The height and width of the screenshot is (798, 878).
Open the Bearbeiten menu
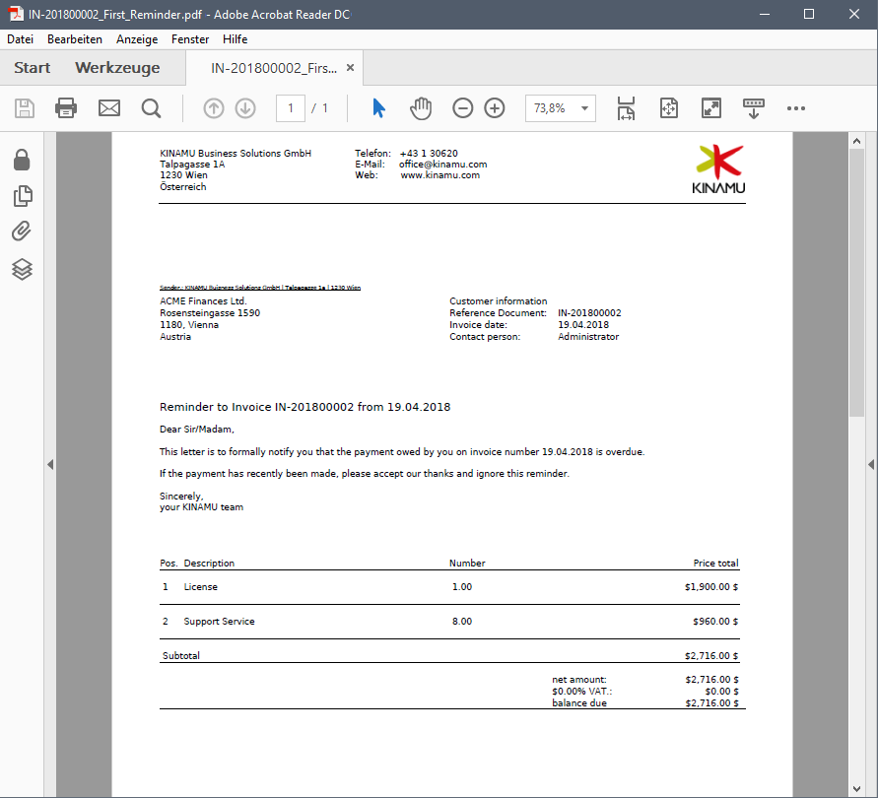[x=75, y=39]
